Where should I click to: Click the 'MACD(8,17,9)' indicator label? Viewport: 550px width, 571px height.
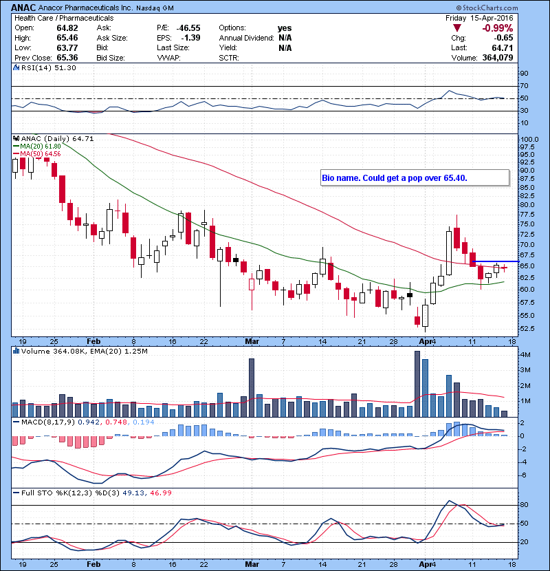(48, 422)
